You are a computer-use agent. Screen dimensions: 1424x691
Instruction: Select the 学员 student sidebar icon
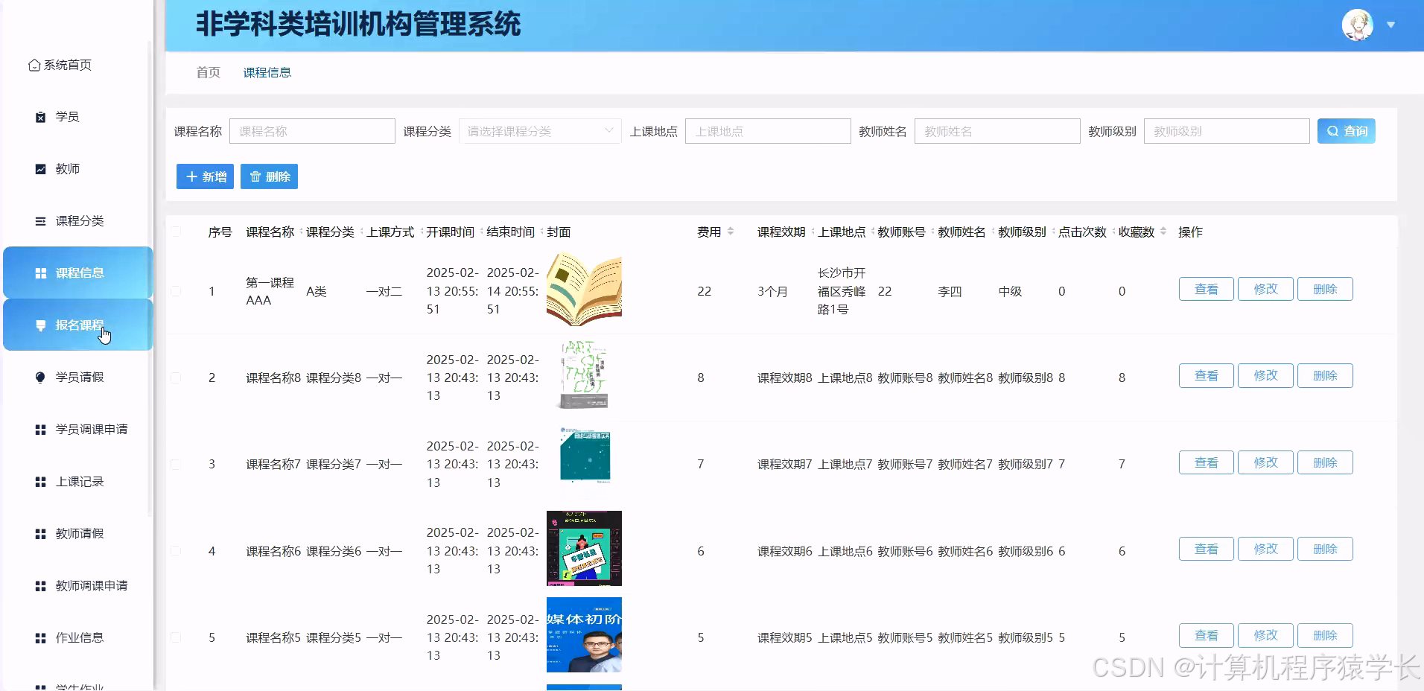40,116
